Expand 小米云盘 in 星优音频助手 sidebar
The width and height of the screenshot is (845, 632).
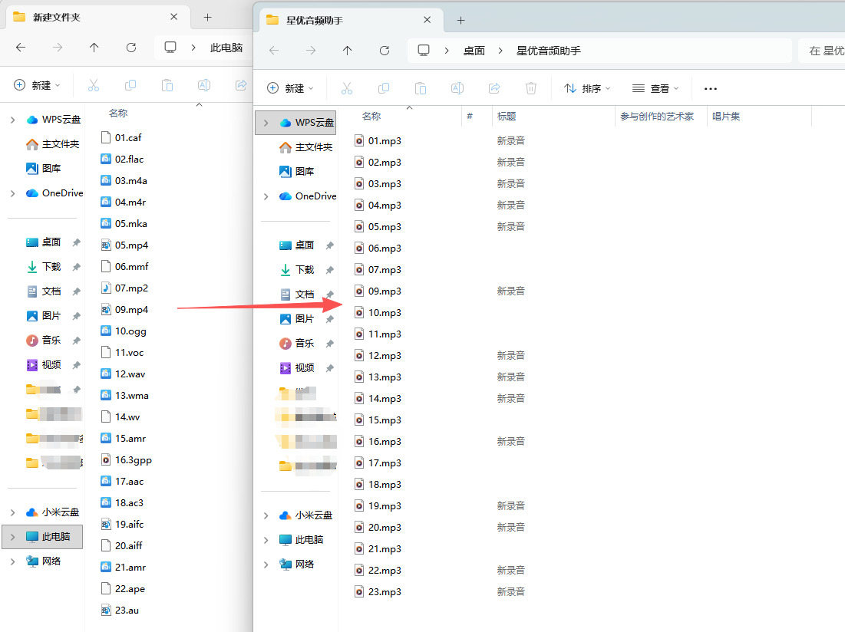266,515
